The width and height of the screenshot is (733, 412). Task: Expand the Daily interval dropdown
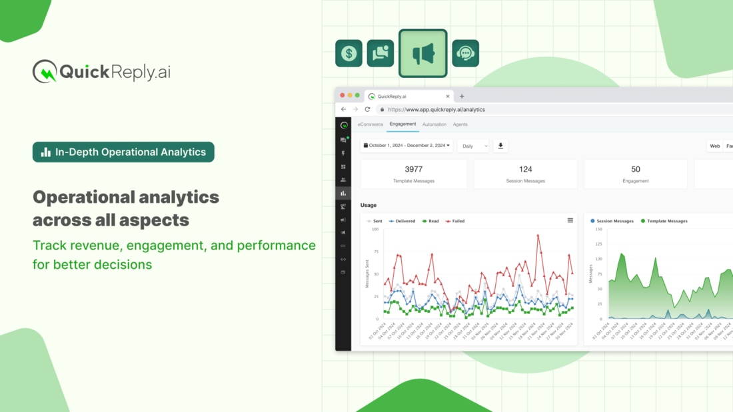point(472,146)
